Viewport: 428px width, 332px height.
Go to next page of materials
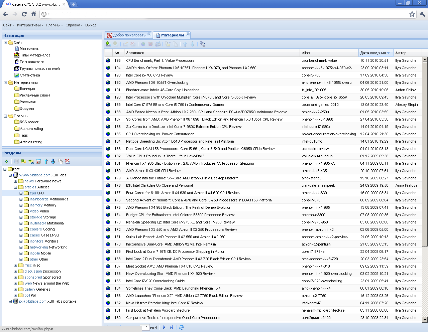click(164, 328)
